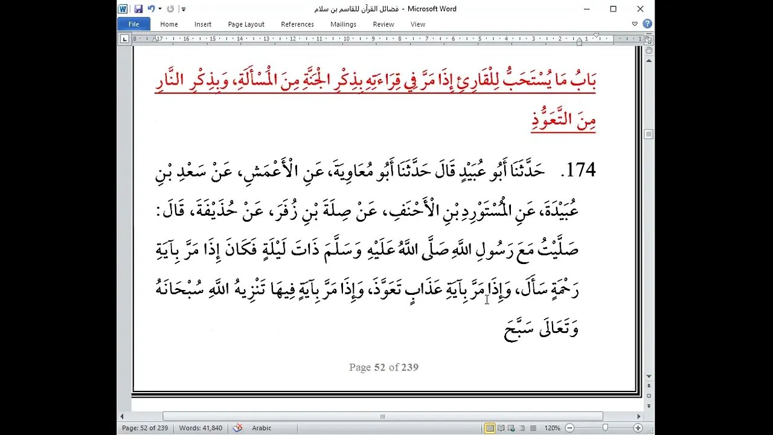Click the horizontal scrollbar thumb
Image resolution: width=773 pixels, height=435 pixels.
click(x=383, y=416)
